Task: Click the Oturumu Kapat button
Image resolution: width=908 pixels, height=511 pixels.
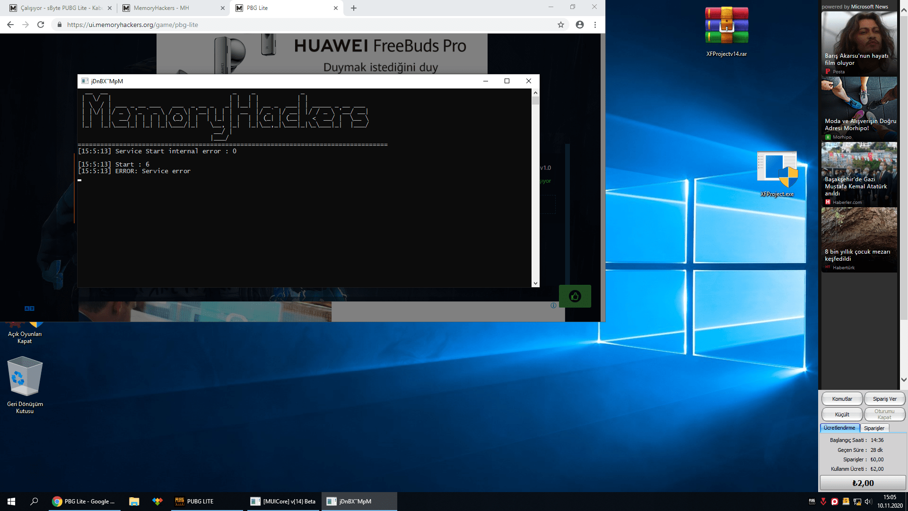Action: click(884, 414)
